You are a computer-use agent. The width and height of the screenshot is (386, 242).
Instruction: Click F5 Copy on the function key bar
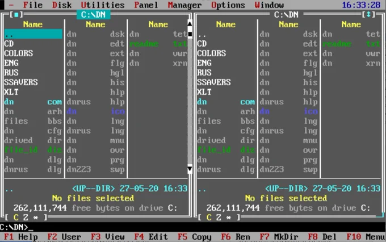[195, 237]
